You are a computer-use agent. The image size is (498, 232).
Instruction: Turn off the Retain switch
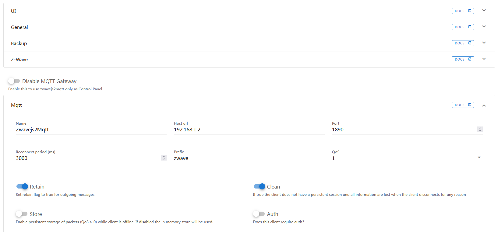coord(22,186)
